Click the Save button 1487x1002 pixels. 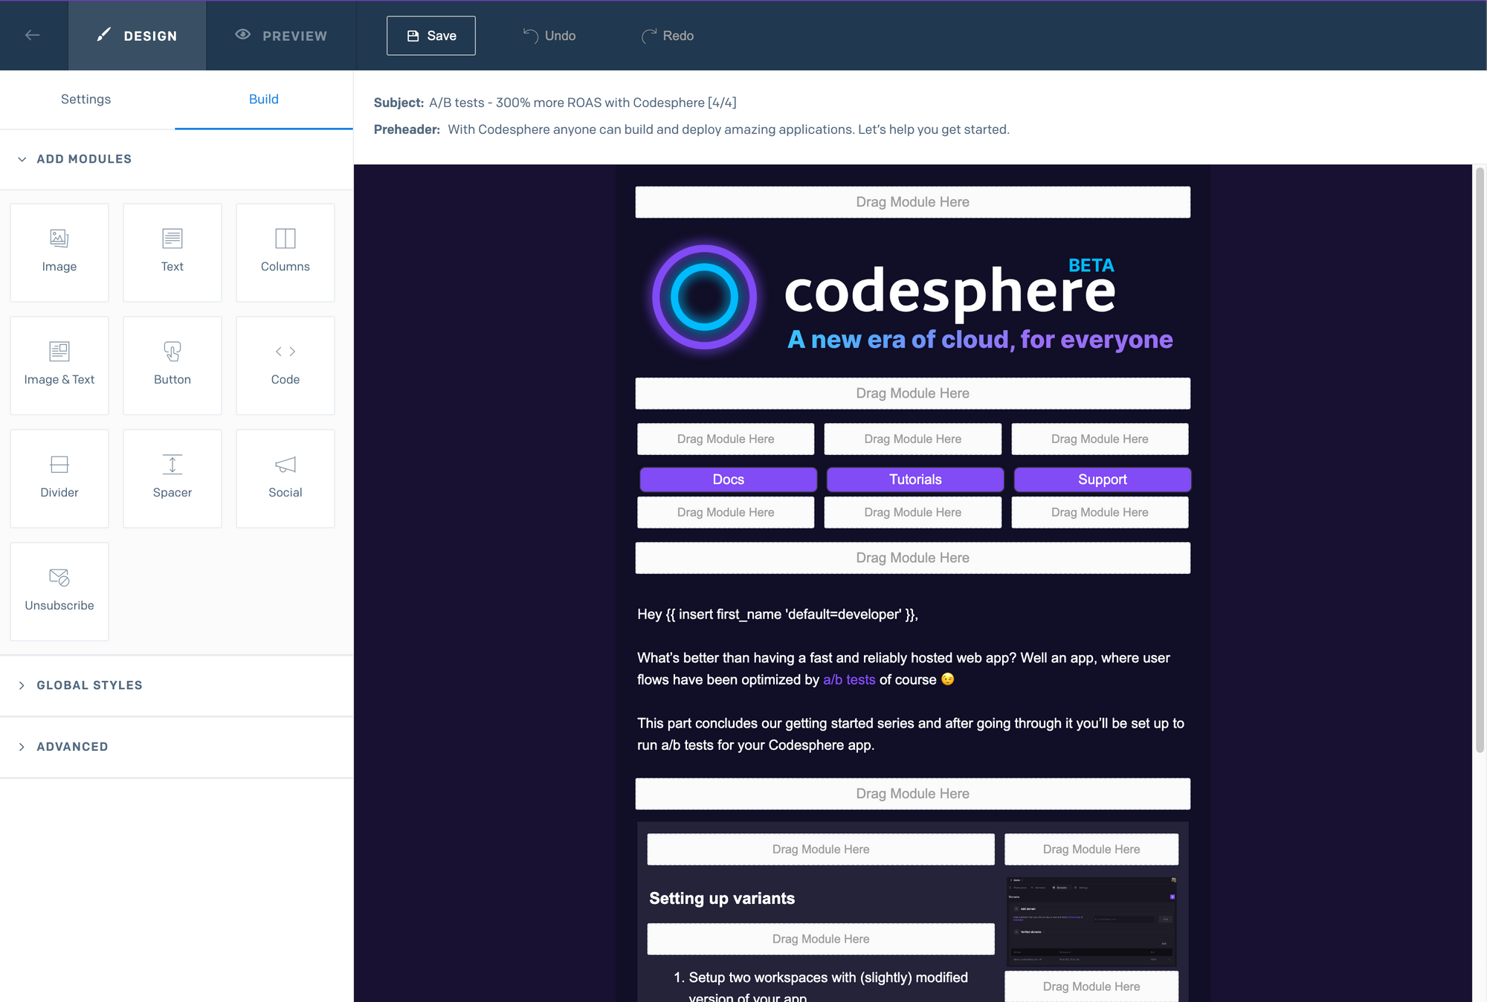[431, 36]
